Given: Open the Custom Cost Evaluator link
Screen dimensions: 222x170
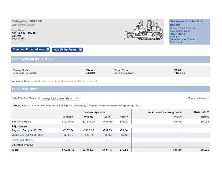Looking at the screenshot, I should click(183, 28).
